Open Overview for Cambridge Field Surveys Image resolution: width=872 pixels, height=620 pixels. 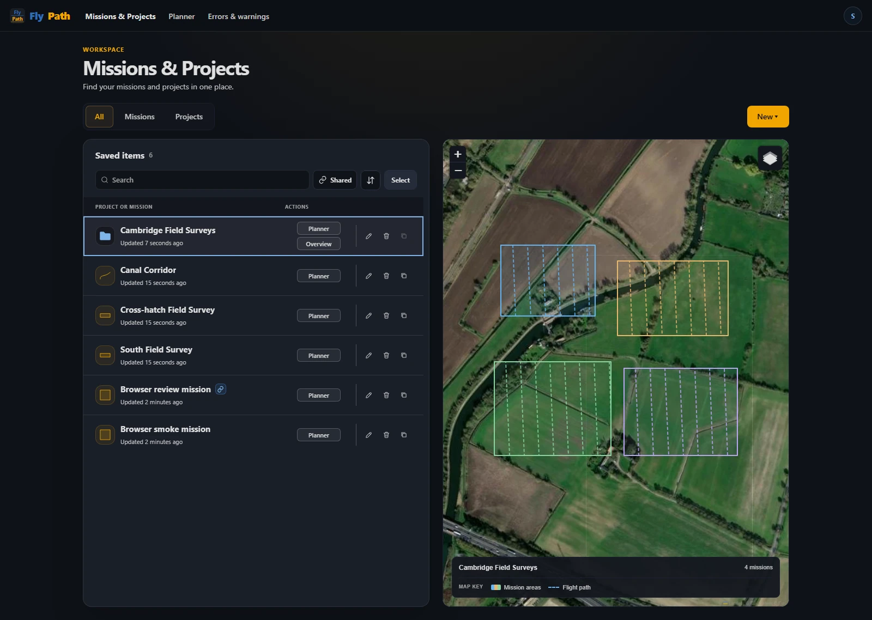pyautogui.click(x=319, y=244)
